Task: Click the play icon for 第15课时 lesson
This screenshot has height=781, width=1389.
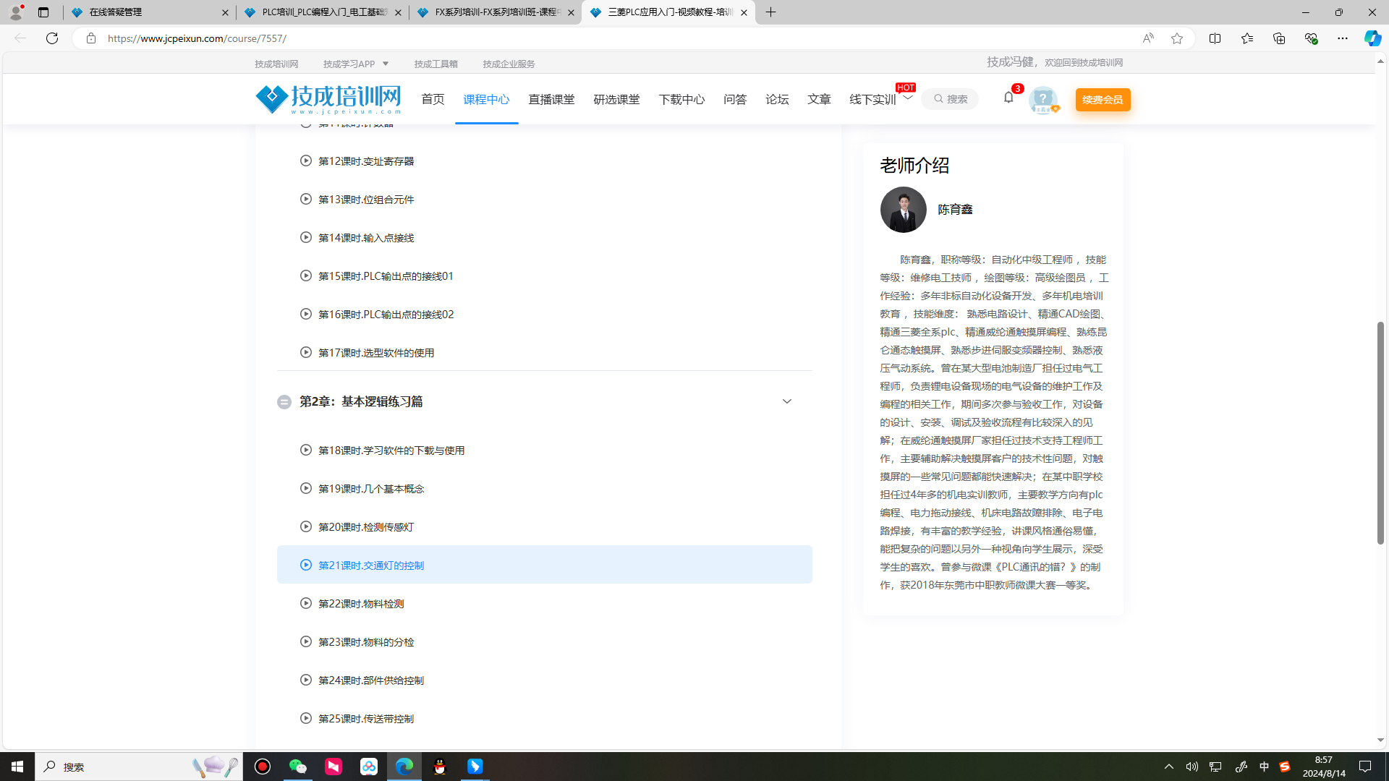Action: 306,276
